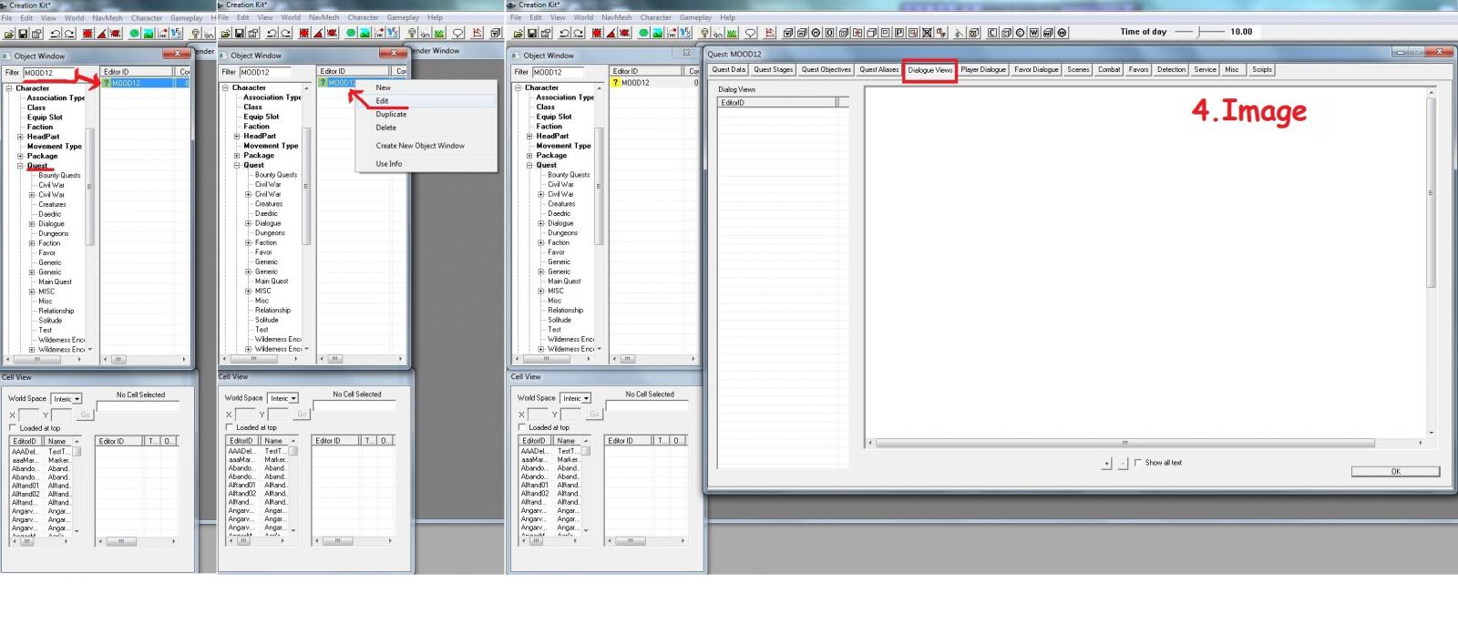Toggle red Snap to grid icon in right toolbar
The image size is (1458, 635).
tap(597, 33)
